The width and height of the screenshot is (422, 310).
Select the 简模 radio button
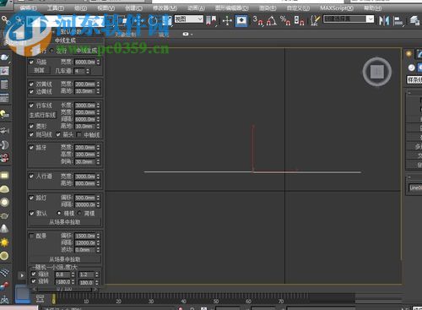pyautogui.click(x=79, y=213)
